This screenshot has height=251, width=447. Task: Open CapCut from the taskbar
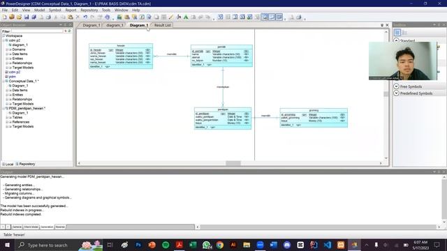coord(300,245)
